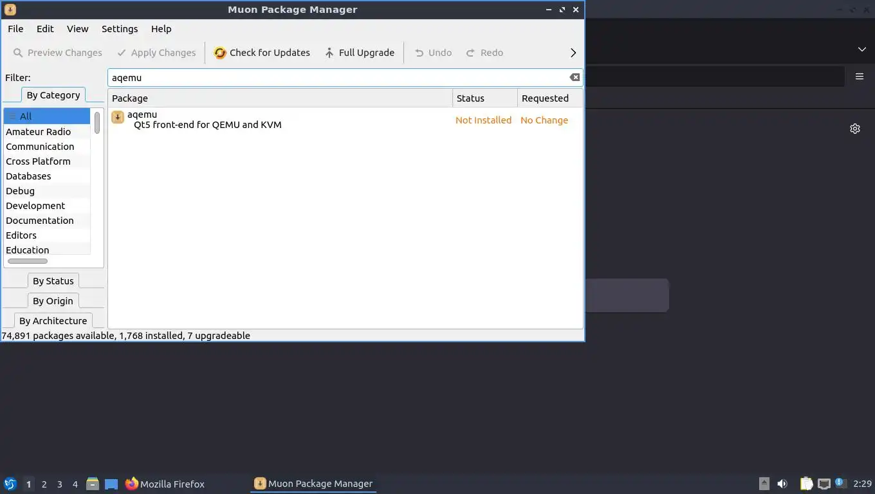Select the Development category

tap(47, 206)
